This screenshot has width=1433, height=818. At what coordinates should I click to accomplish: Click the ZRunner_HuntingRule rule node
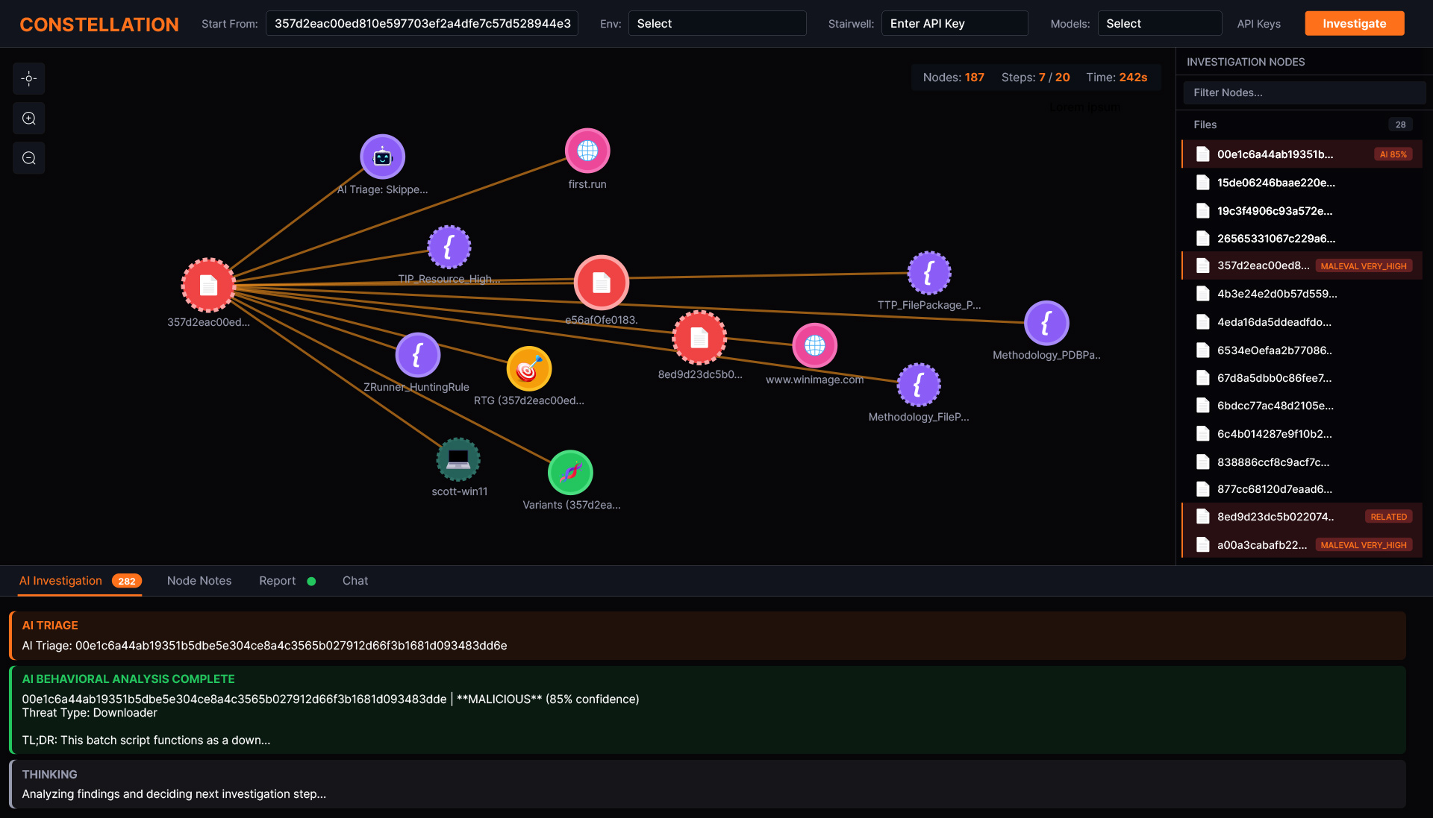click(x=417, y=355)
